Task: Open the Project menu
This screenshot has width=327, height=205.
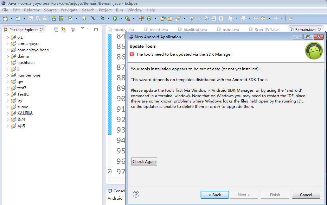Action: click(x=105, y=10)
